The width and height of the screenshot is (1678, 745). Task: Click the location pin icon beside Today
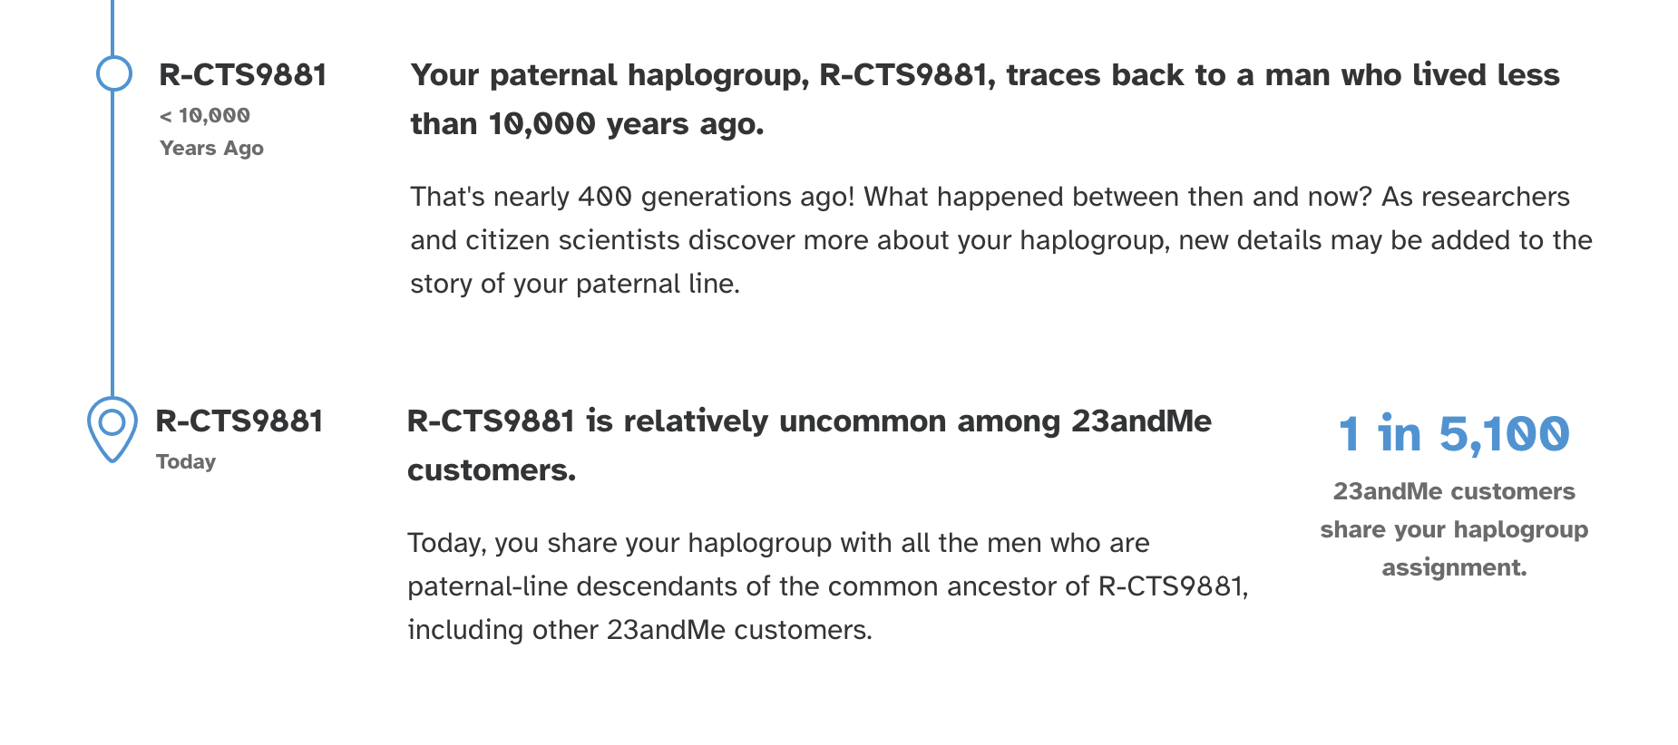112,426
